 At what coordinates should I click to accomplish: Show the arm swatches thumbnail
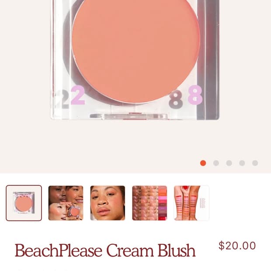click(x=191, y=203)
